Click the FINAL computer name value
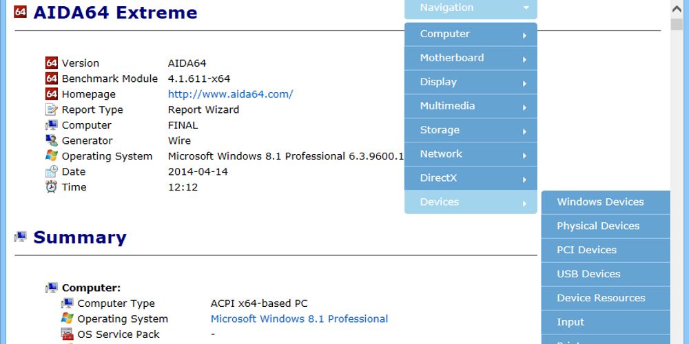The height and width of the screenshot is (344, 689). coord(183,125)
